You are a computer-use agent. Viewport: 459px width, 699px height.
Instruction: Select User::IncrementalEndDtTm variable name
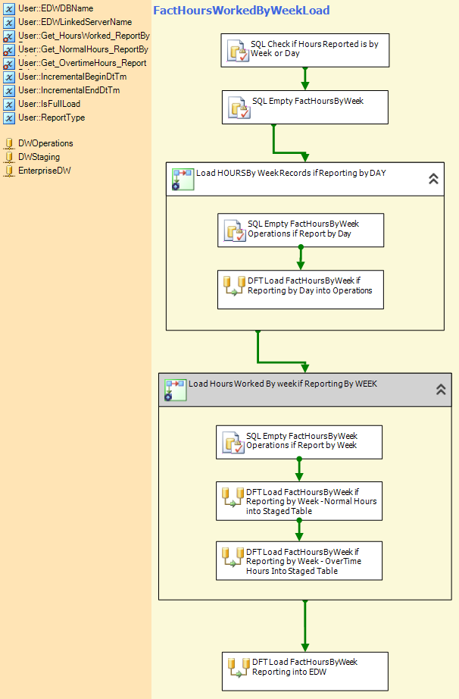pyautogui.click(x=69, y=90)
